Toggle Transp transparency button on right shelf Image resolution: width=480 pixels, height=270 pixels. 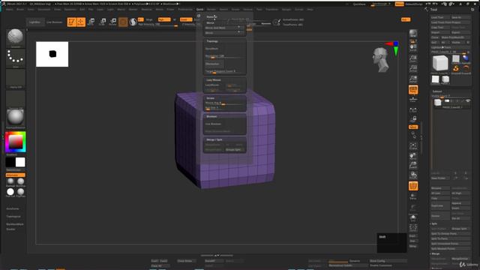point(413,196)
